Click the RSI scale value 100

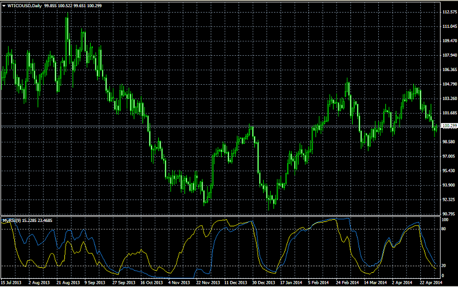pyautogui.click(x=445, y=220)
